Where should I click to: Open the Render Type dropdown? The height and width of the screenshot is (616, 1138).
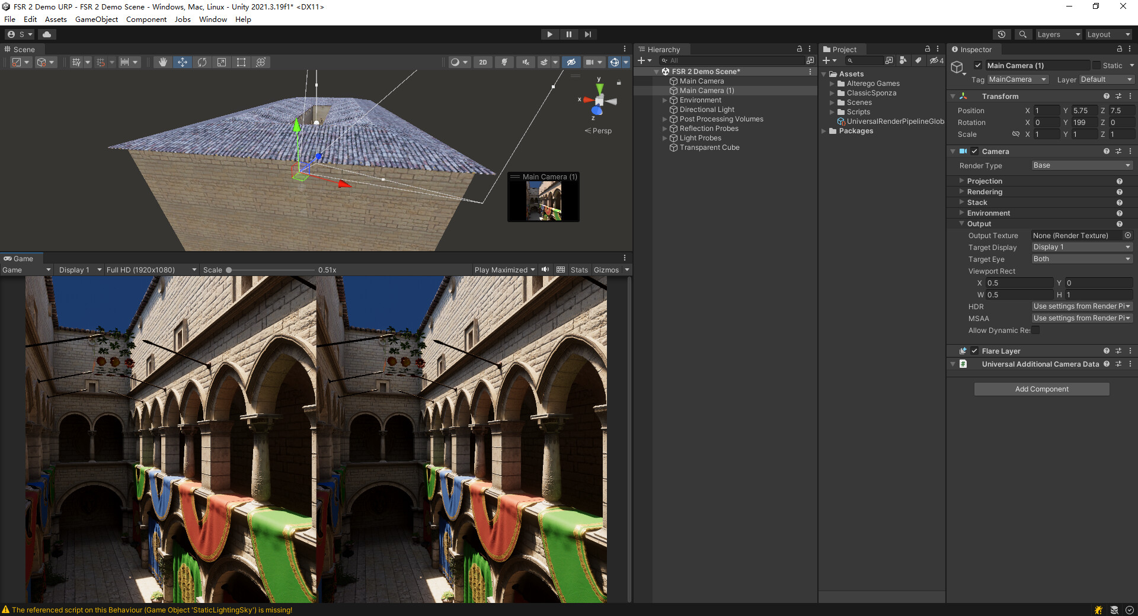coord(1080,165)
